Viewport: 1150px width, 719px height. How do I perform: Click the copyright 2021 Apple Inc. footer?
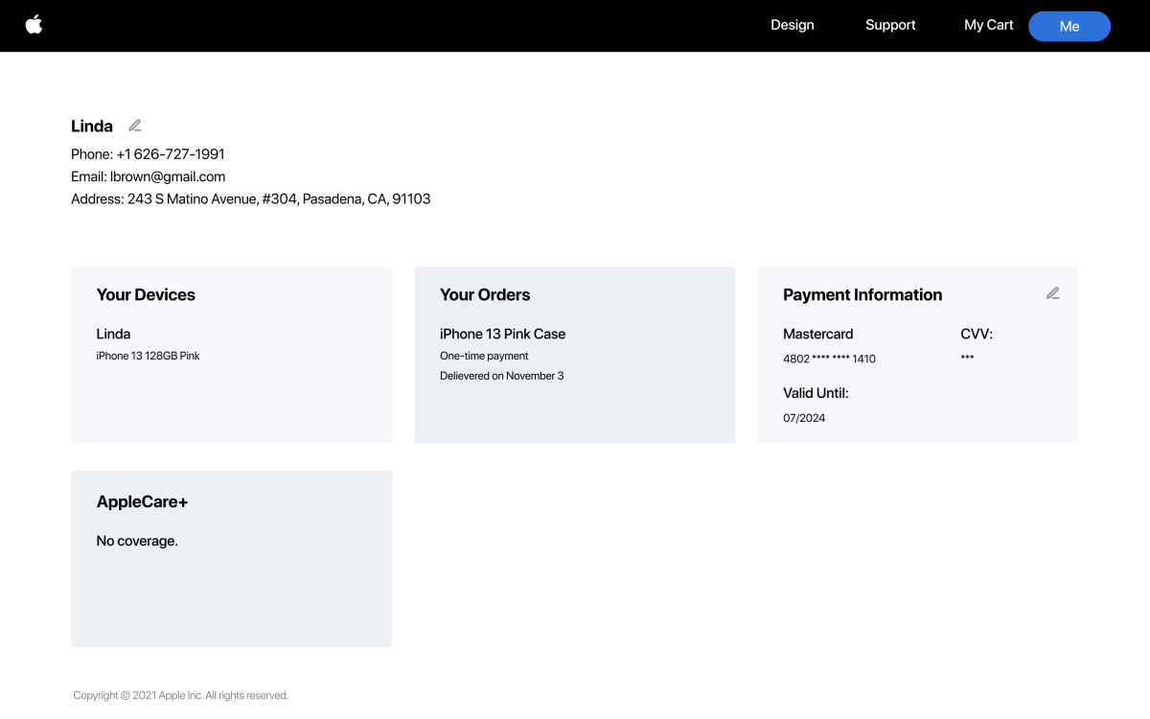tap(181, 695)
